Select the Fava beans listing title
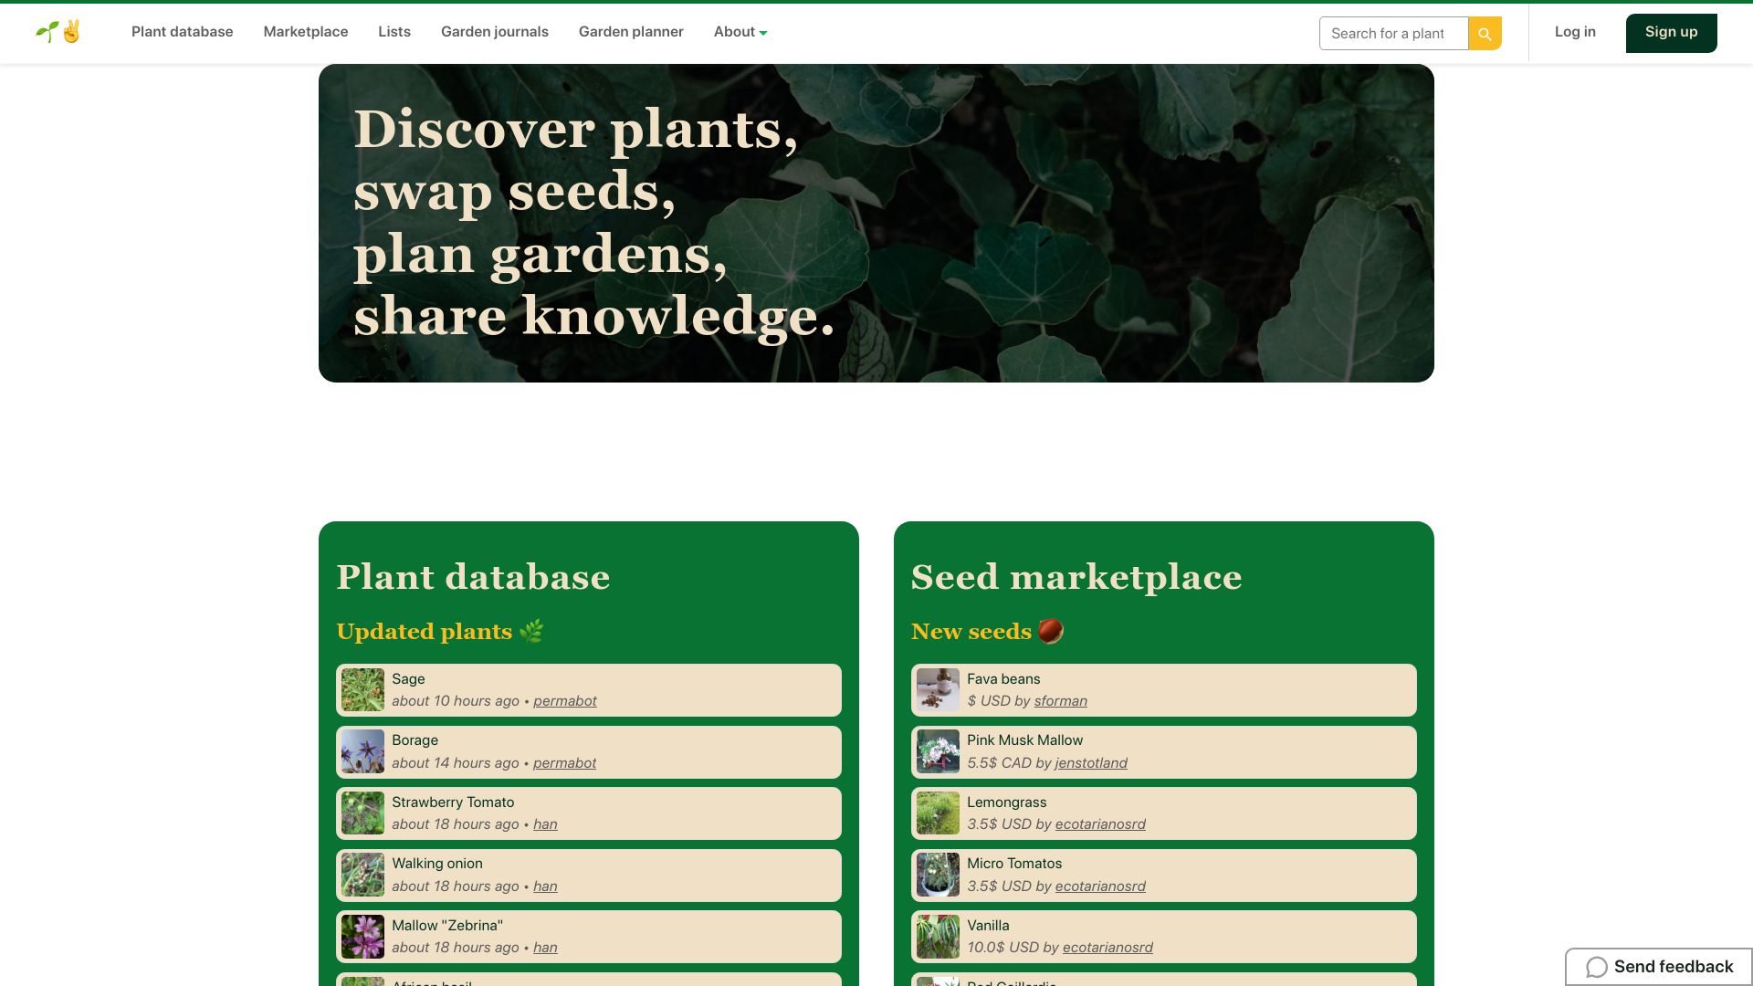1753x986 pixels. 1003,679
